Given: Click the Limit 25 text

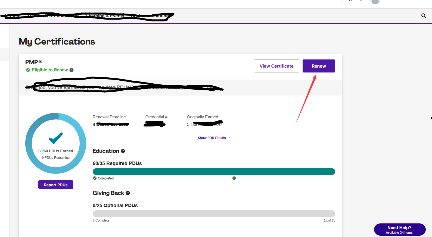Looking at the screenshot, I should tap(330, 220).
